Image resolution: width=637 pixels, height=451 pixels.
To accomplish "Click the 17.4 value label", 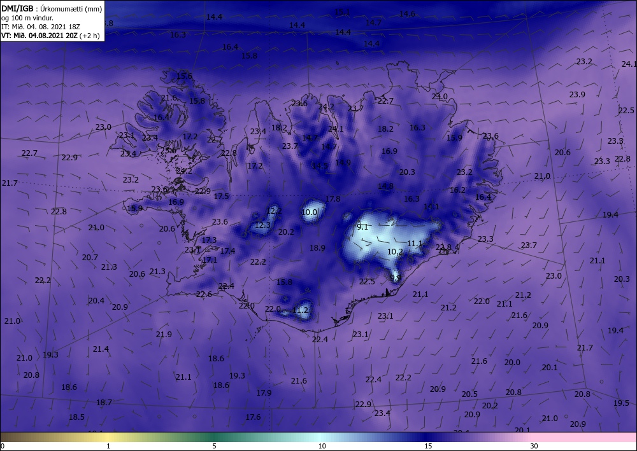I will (227, 251).
